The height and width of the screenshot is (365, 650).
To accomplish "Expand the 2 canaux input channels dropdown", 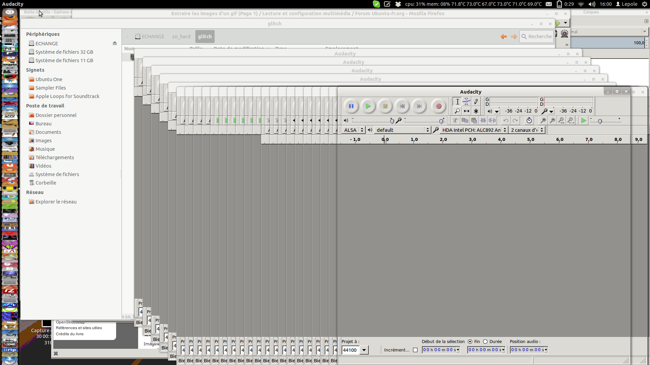I will click(x=527, y=130).
